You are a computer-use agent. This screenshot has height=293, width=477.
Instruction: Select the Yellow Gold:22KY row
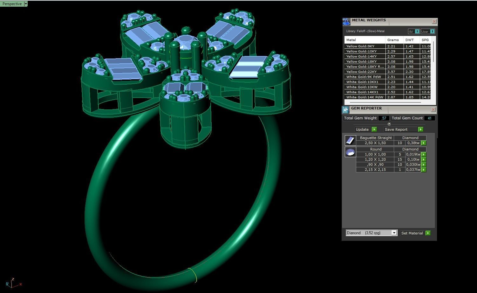[388, 72]
